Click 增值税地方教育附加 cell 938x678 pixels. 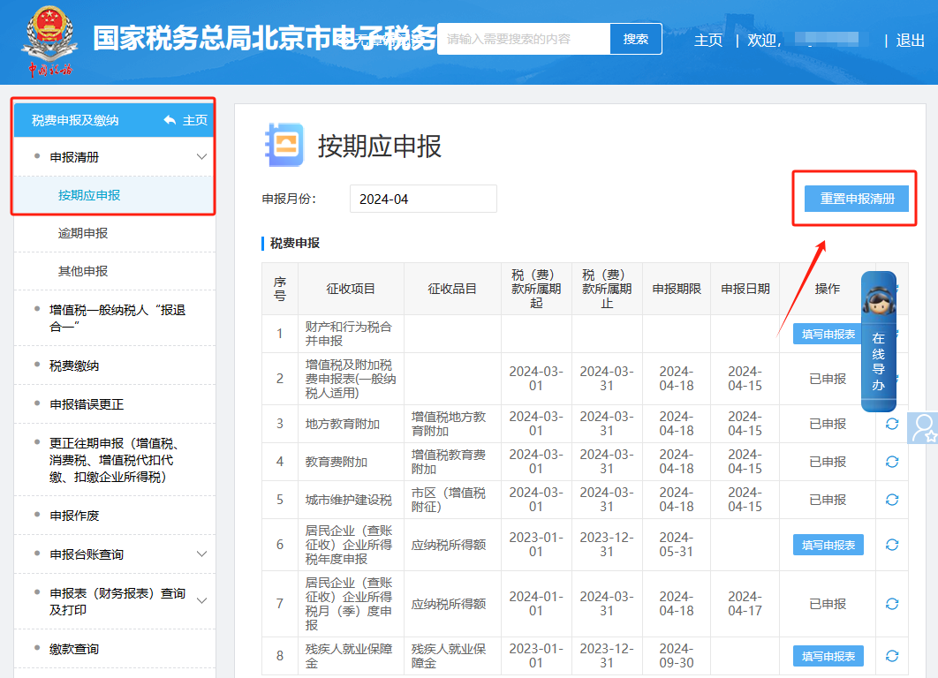point(452,424)
